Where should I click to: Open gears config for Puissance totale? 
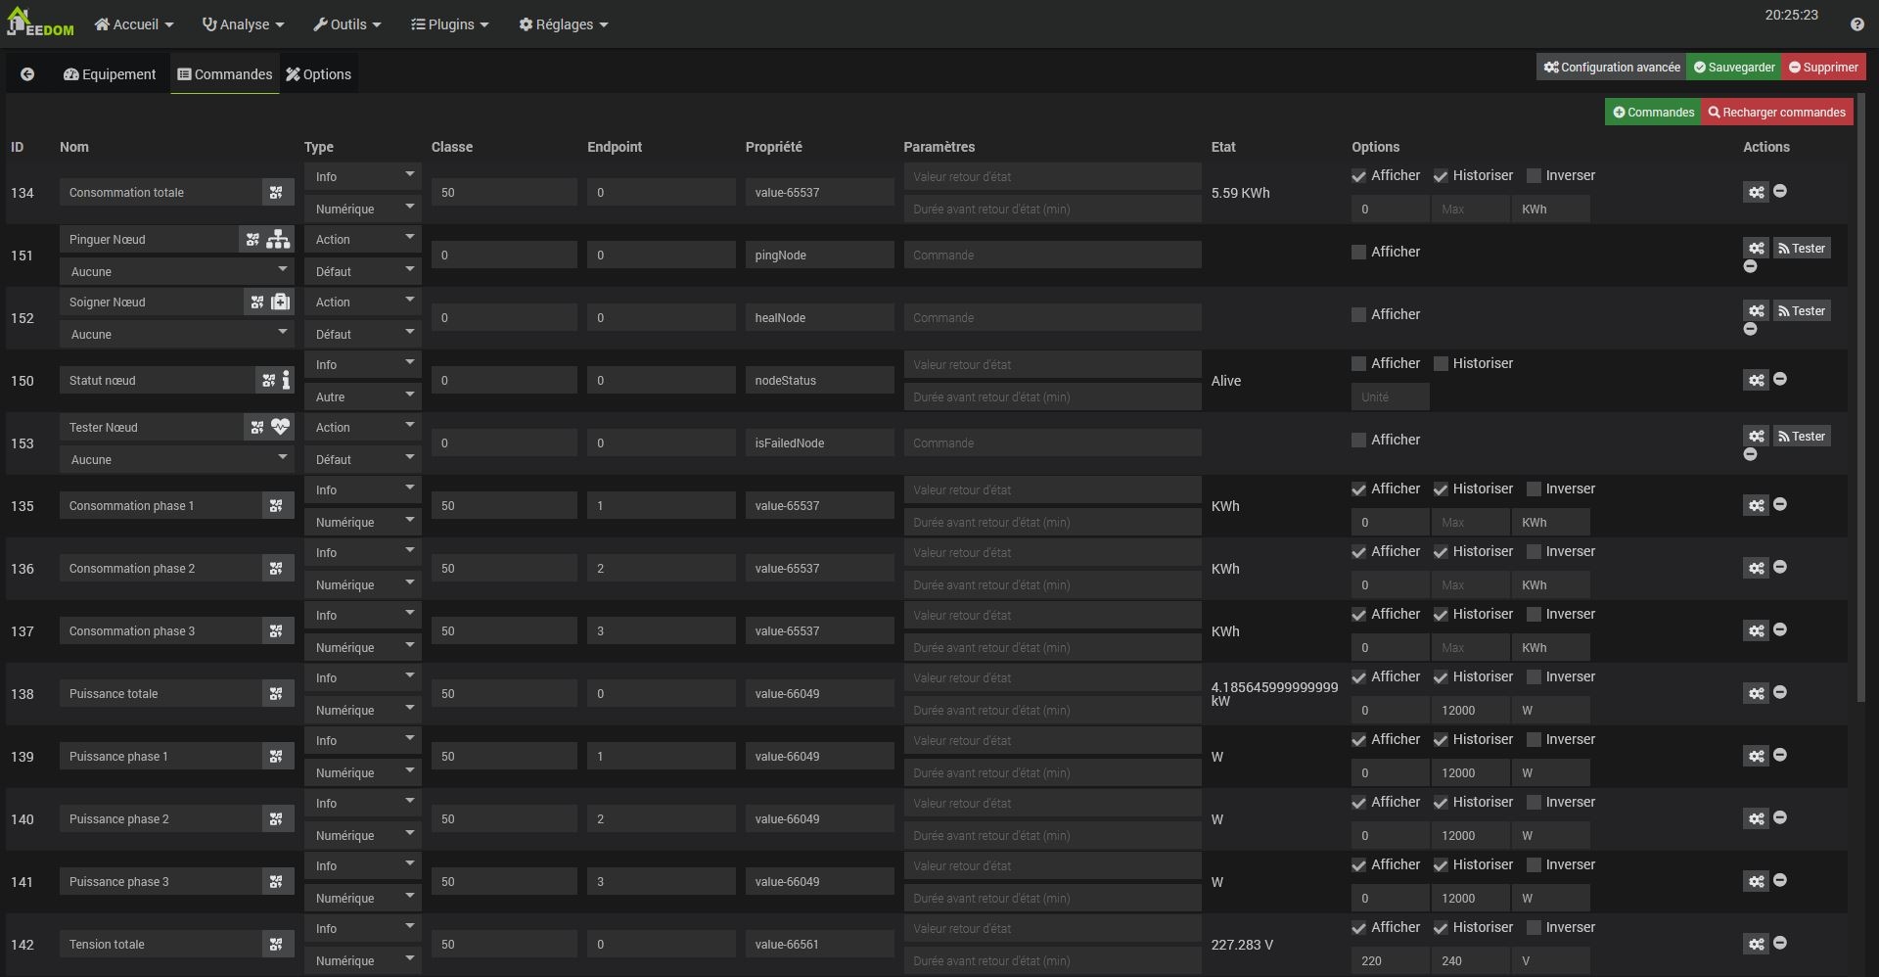(1757, 693)
